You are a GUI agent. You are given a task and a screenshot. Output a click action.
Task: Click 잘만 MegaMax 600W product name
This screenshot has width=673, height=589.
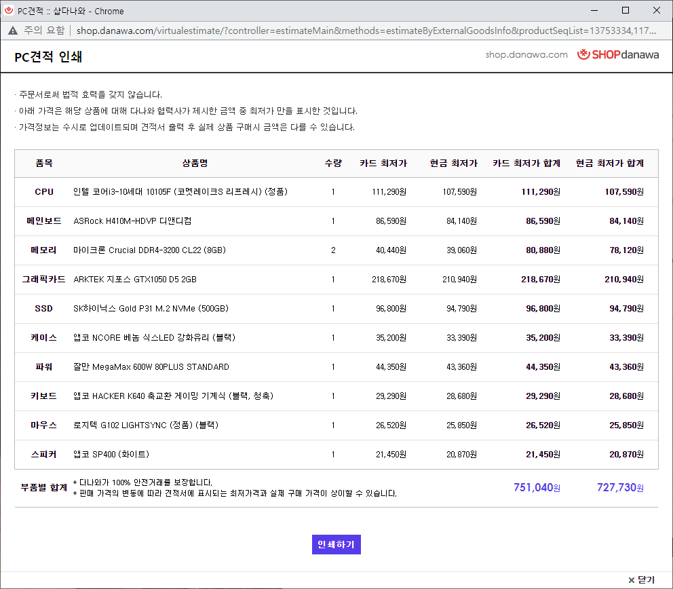151,367
